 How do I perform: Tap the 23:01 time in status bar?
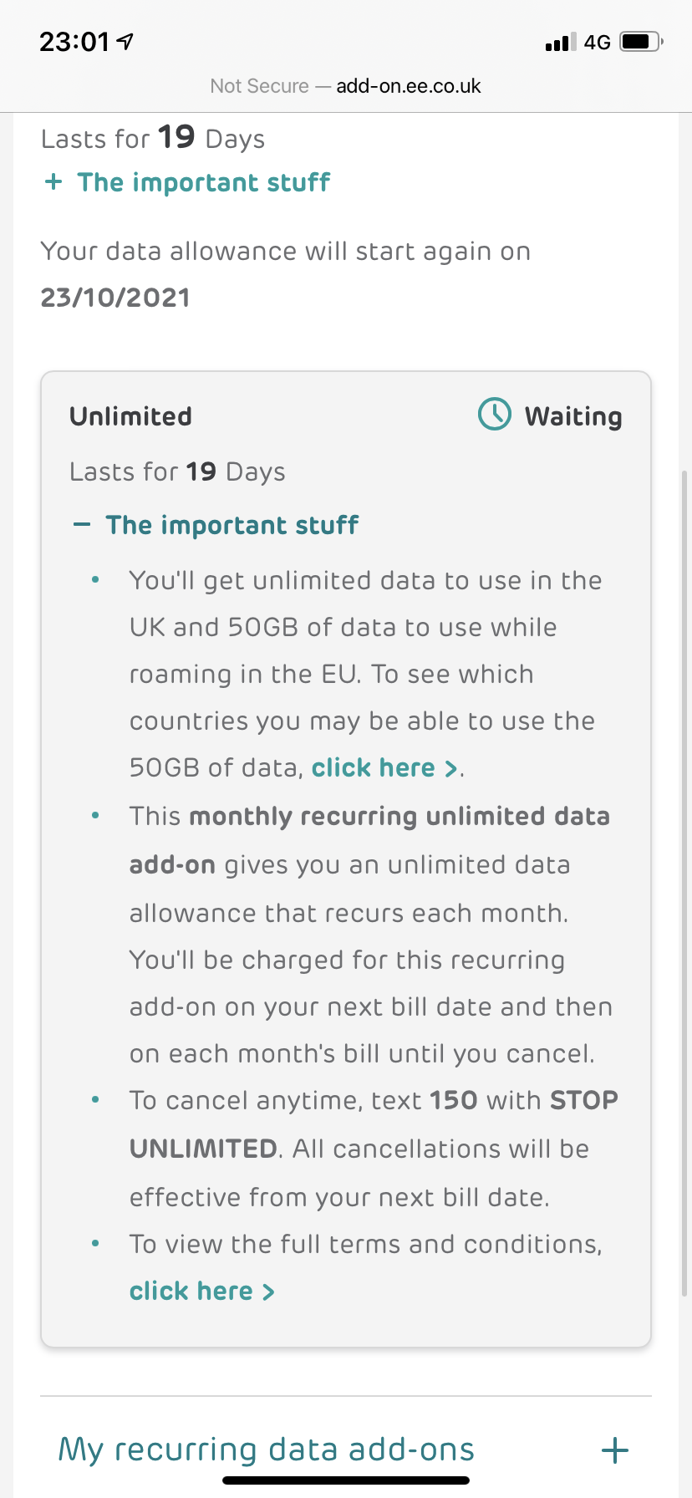point(74,41)
